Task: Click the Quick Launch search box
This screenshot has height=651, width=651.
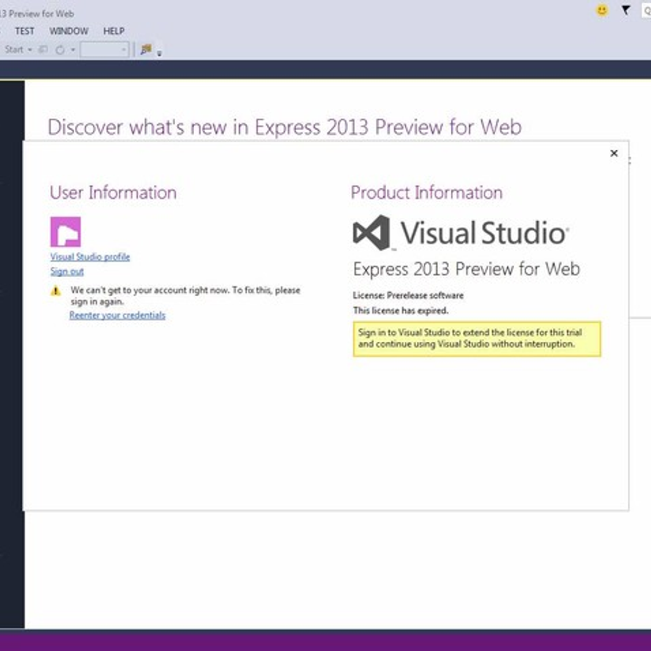Action: pos(647,10)
